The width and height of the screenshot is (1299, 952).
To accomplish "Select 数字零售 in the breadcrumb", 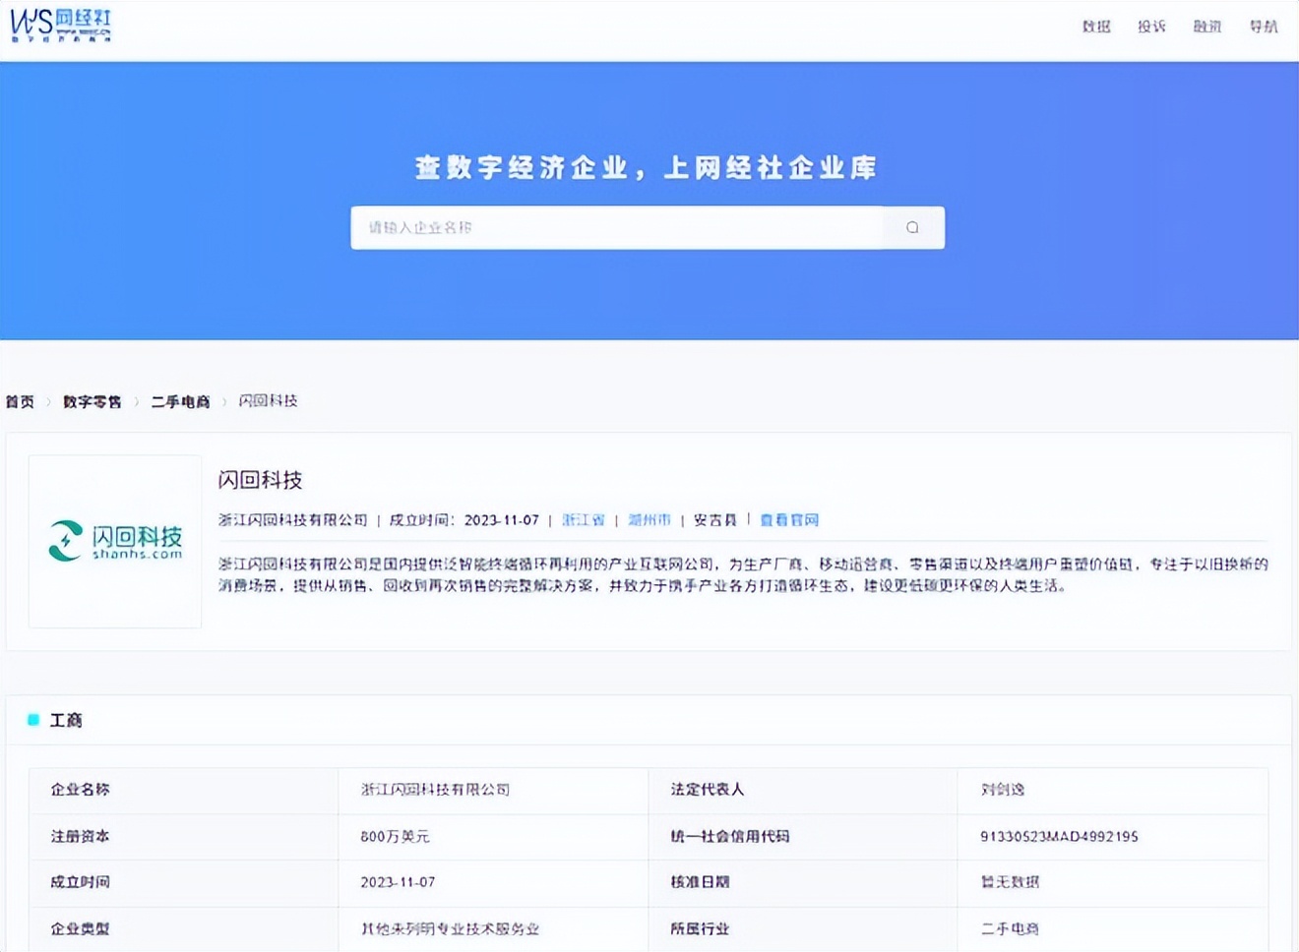I will (x=93, y=401).
